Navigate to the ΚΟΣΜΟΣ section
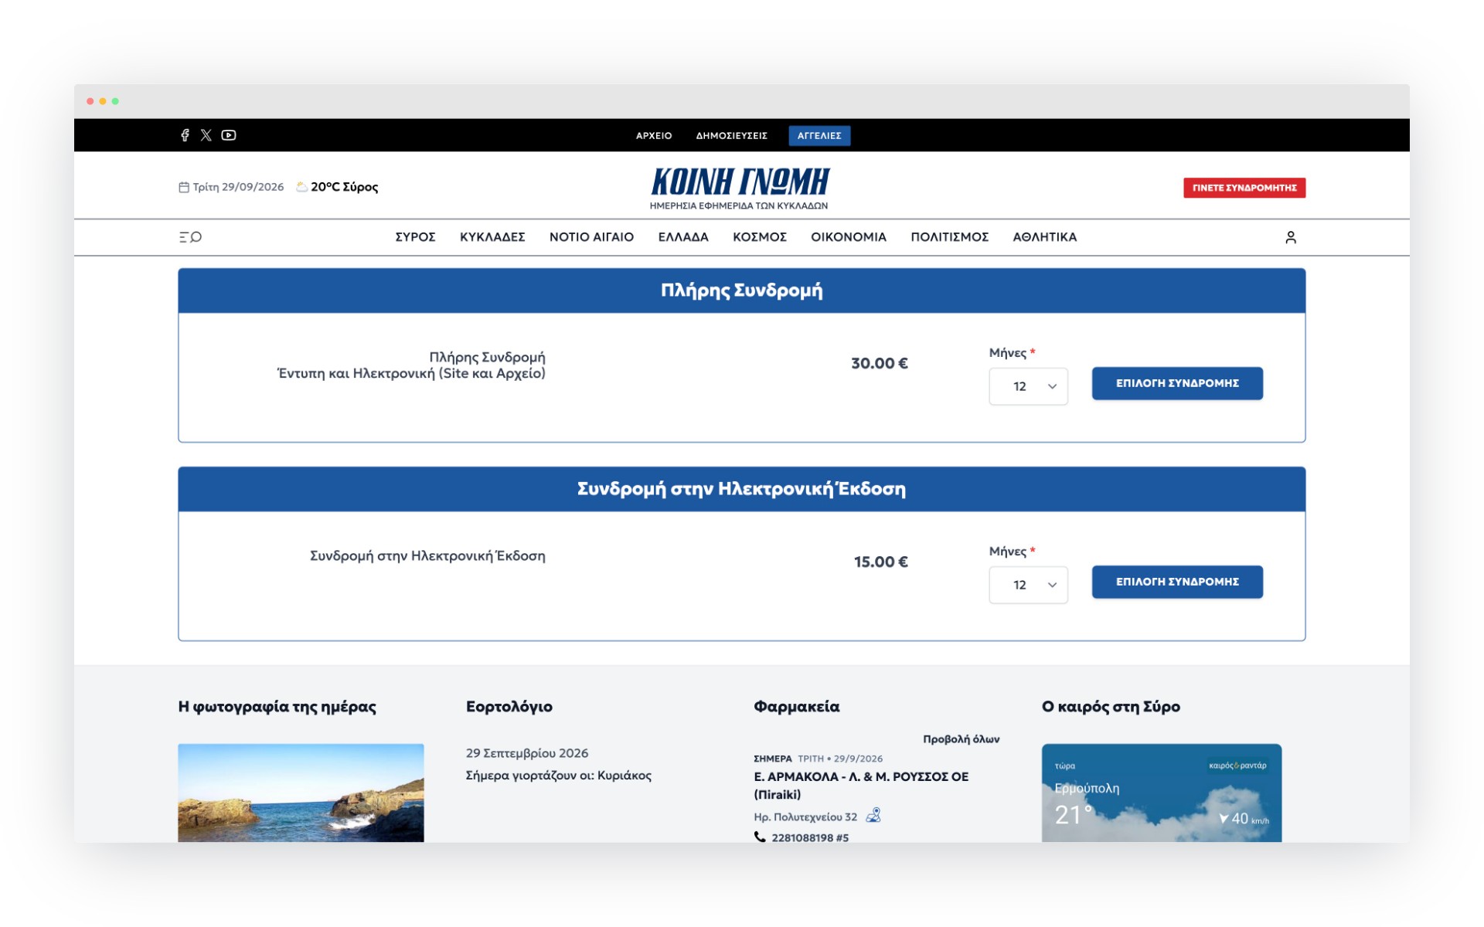The width and height of the screenshot is (1484, 927). tap(760, 237)
